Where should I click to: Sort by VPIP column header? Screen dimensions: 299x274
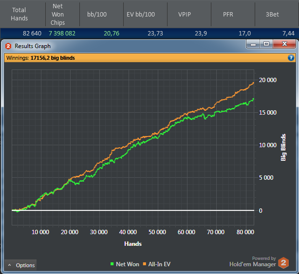coord(185,14)
